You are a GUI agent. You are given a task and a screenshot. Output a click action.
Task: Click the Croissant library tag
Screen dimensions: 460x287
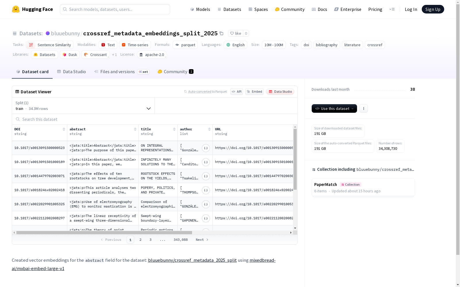[95, 55]
